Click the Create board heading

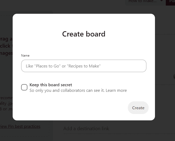tap(84, 34)
